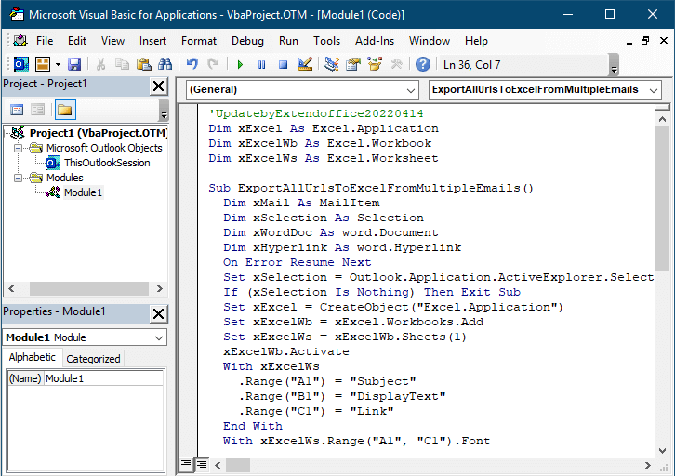The height and width of the screenshot is (476, 675).
Task: Open Help via question mark icon
Action: pyautogui.click(x=423, y=64)
